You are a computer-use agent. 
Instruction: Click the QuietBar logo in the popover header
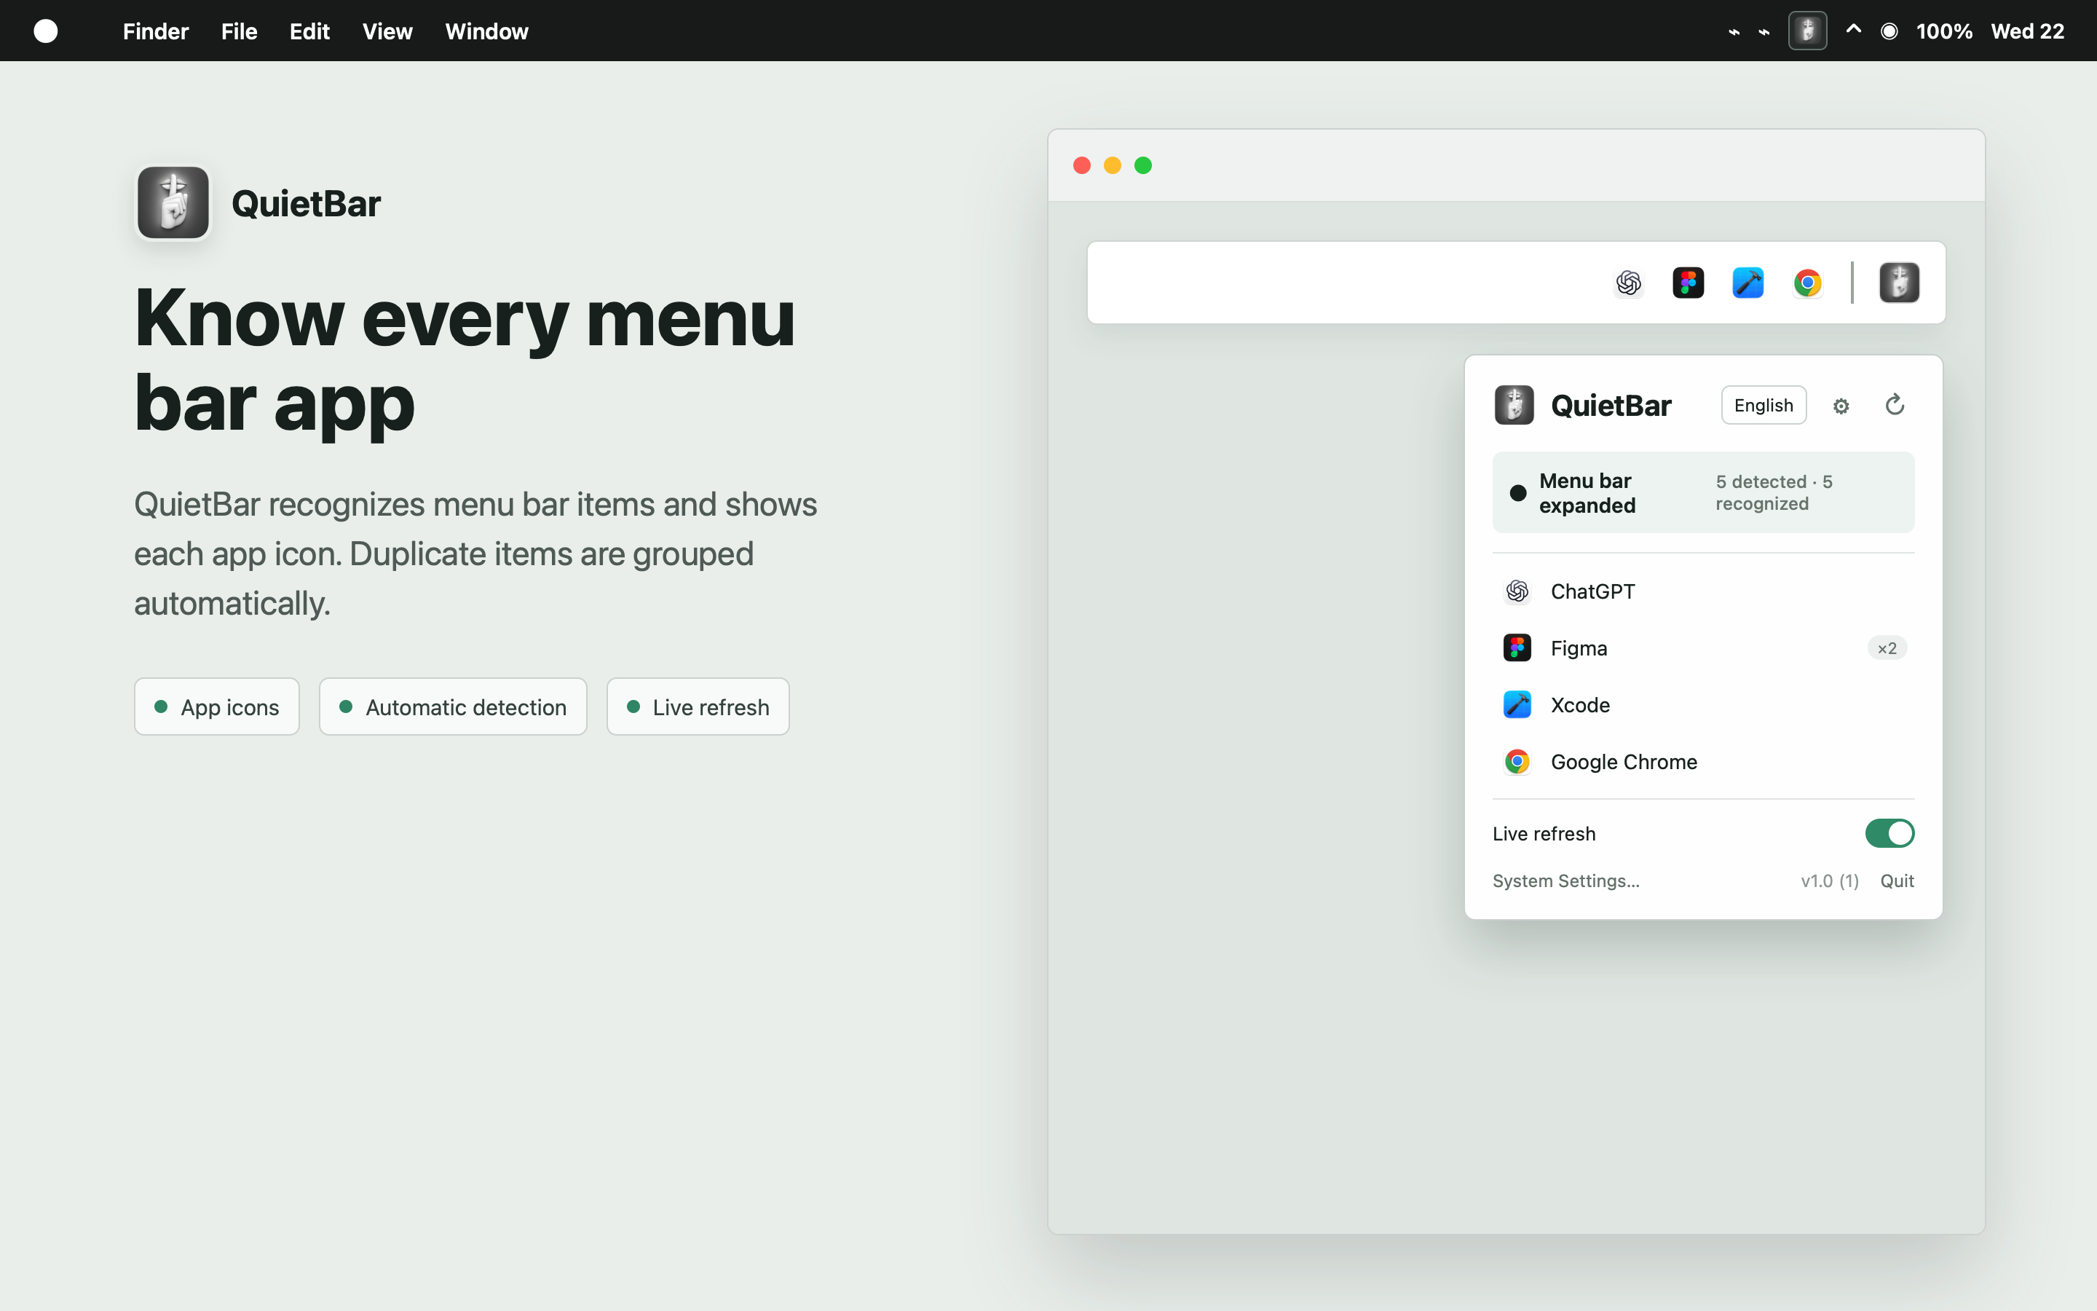pos(1514,405)
